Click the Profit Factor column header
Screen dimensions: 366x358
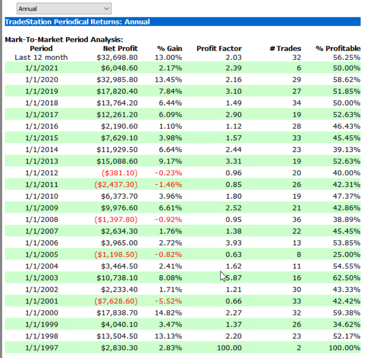219,48
